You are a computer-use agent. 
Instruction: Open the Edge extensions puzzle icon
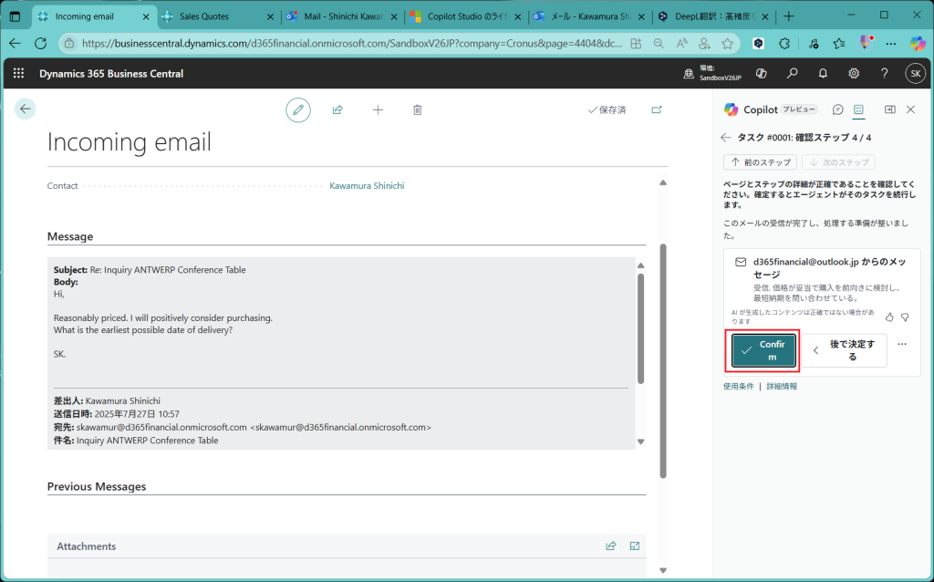pos(784,44)
